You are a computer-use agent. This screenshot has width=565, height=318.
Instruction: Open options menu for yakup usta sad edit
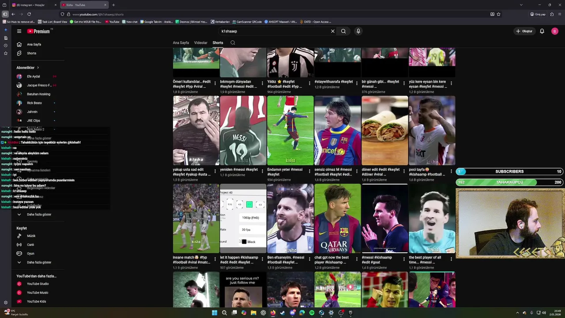[x=215, y=171]
